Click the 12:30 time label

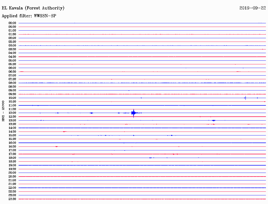[x=12, y=117]
